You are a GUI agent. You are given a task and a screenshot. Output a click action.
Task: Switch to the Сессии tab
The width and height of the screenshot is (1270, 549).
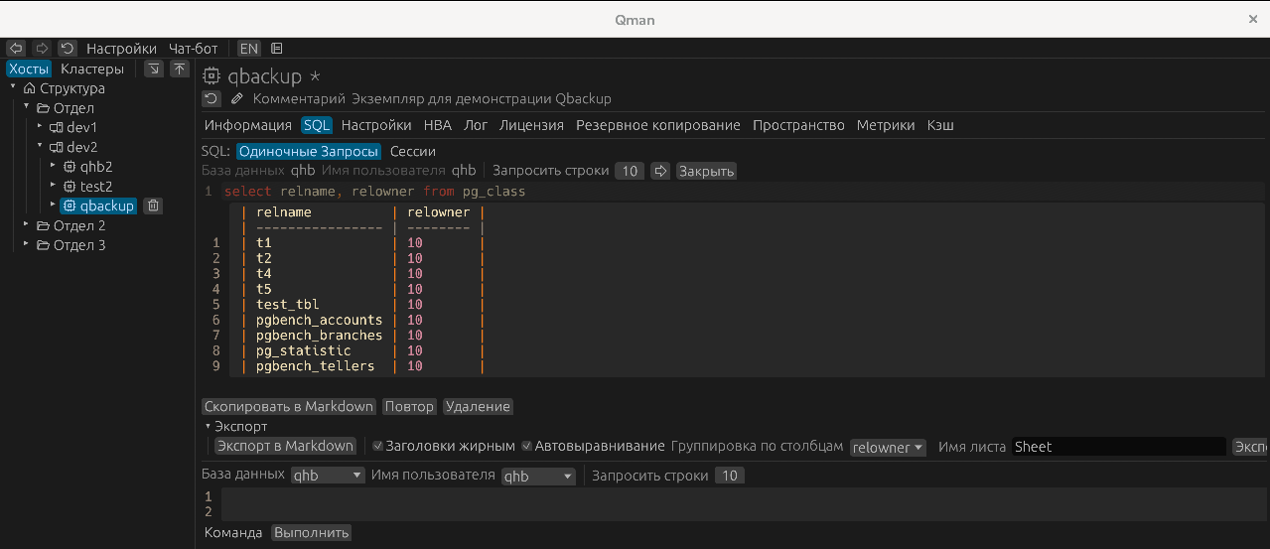pyautogui.click(x=412, y=151)
